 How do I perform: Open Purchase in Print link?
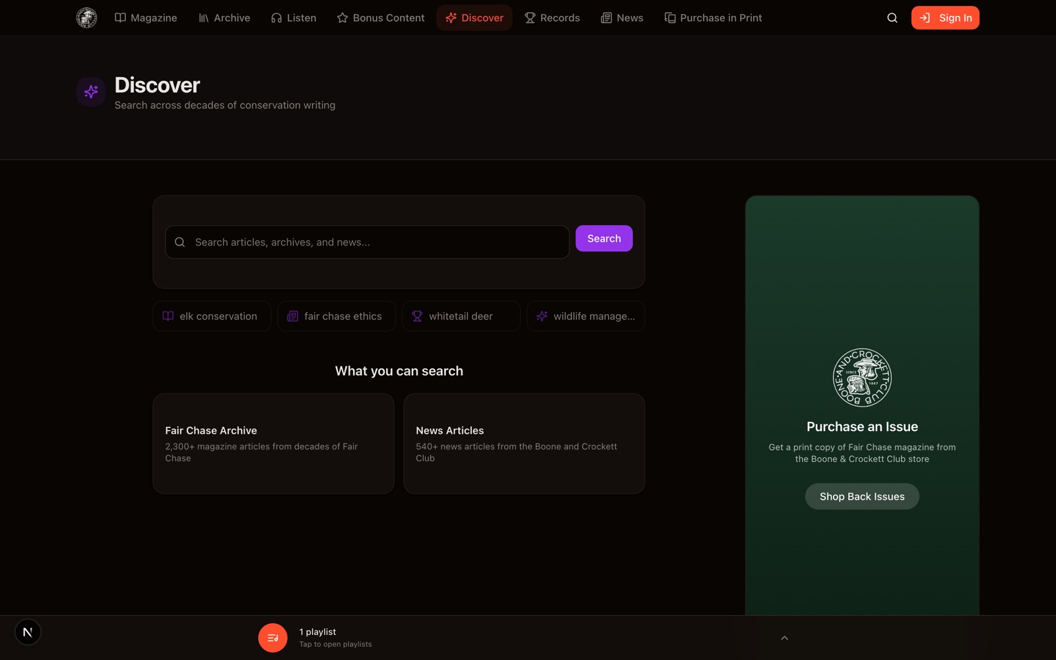coord(713,18)
